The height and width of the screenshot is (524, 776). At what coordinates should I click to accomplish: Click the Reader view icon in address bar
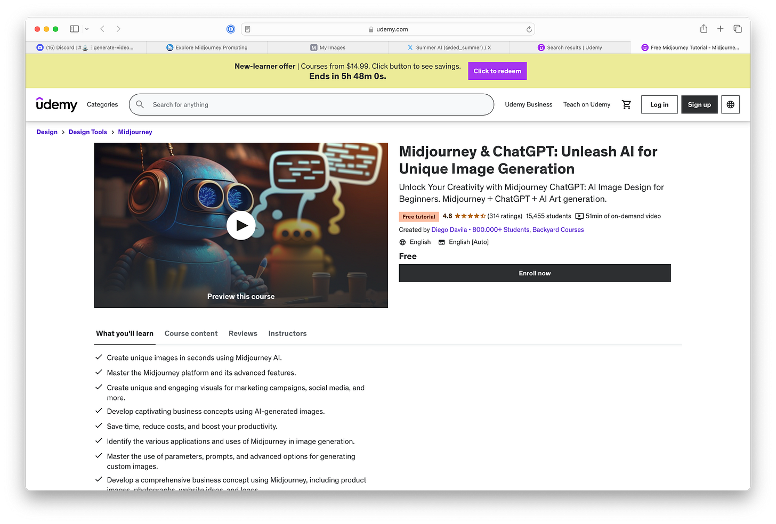pos(248,29)
